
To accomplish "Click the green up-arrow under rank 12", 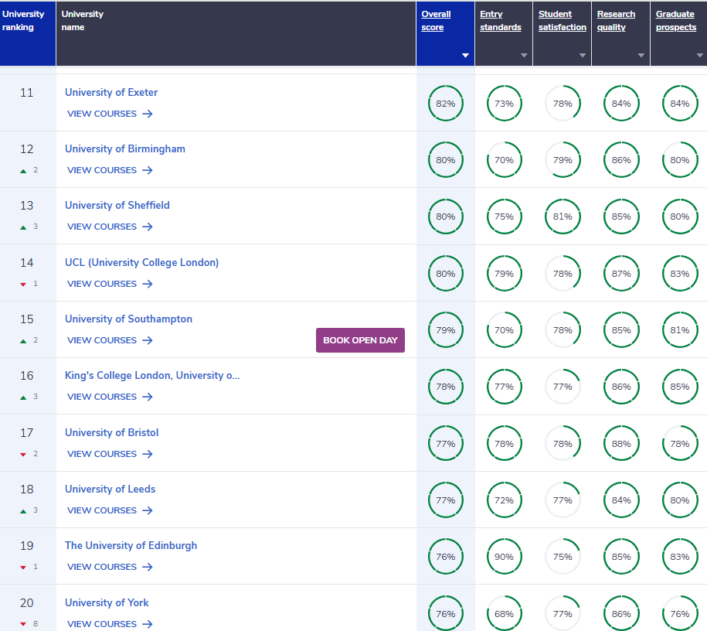I will tap(23, 171).
